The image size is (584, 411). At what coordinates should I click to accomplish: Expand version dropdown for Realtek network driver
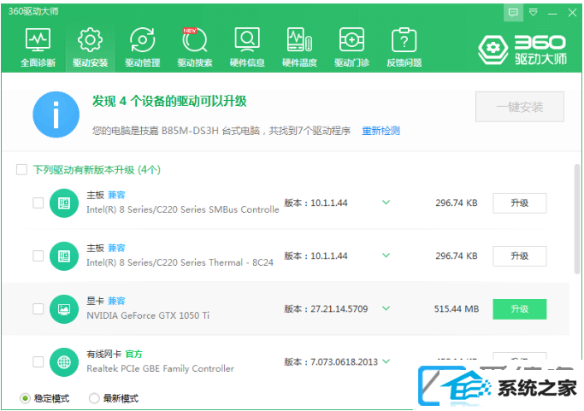[x=386, y=361]
